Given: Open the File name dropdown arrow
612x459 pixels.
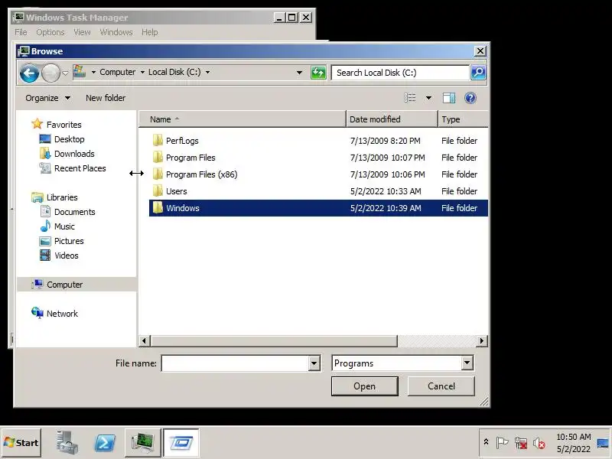Looking at the screenshot, I should pyautogui.click(x=314, y=363).
